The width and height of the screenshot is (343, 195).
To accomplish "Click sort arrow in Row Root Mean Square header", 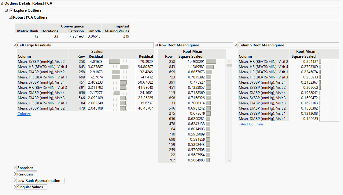I will tap(205, 54).
